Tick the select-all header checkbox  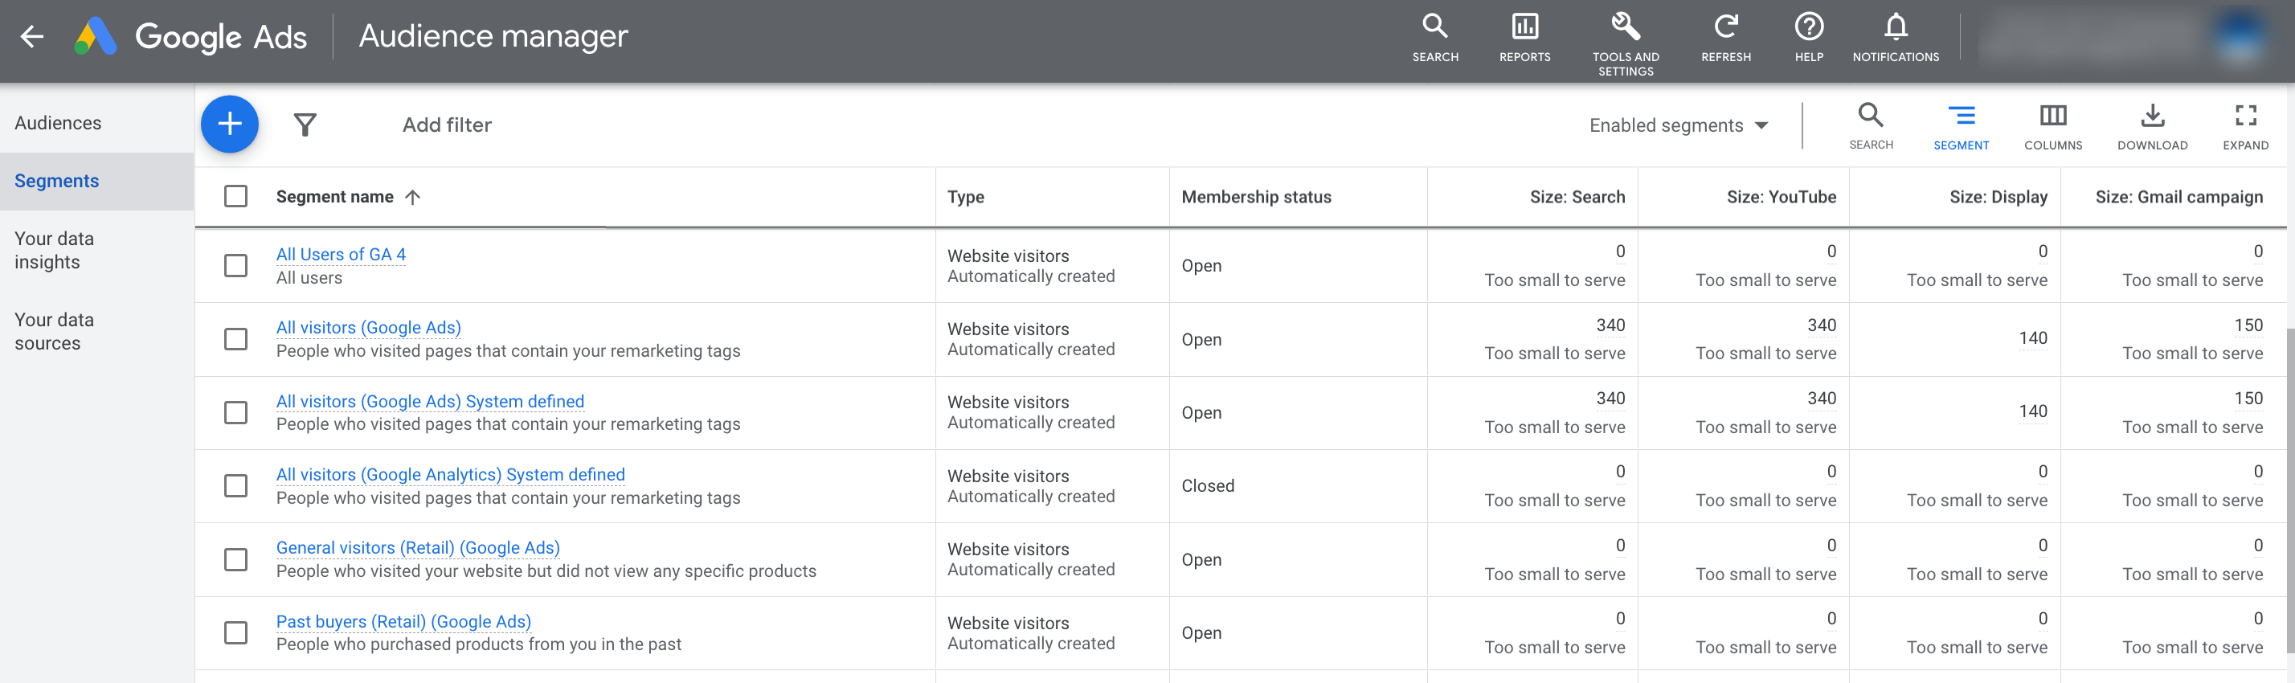coord(236,196)
